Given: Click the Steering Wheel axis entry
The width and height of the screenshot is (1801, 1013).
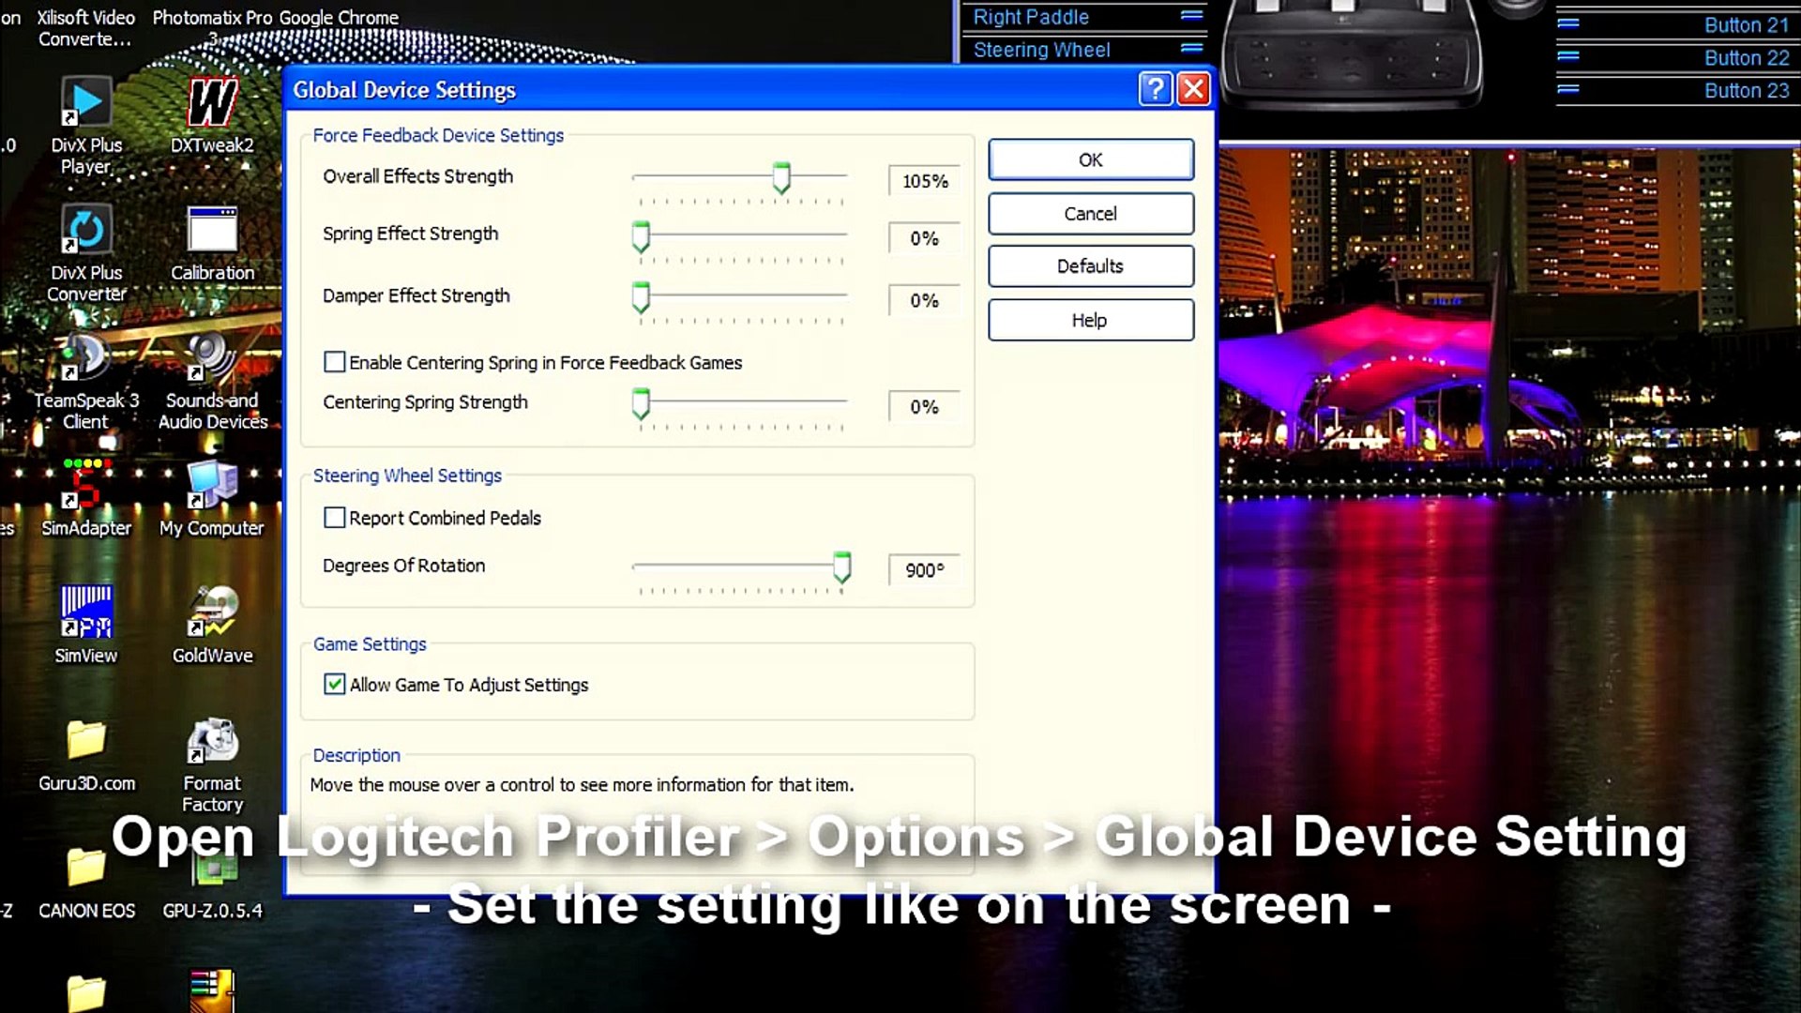Looking at the screenshot, I should click(1041, 50).
